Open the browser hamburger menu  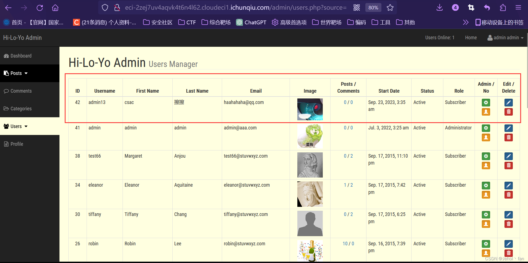(x=518, y=7)
